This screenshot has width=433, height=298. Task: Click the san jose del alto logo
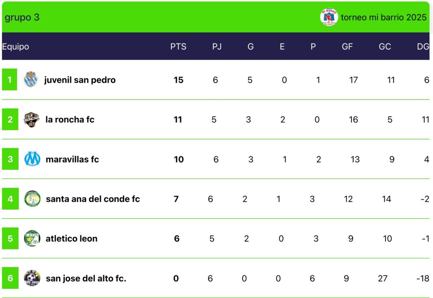(x=32, y=278)
